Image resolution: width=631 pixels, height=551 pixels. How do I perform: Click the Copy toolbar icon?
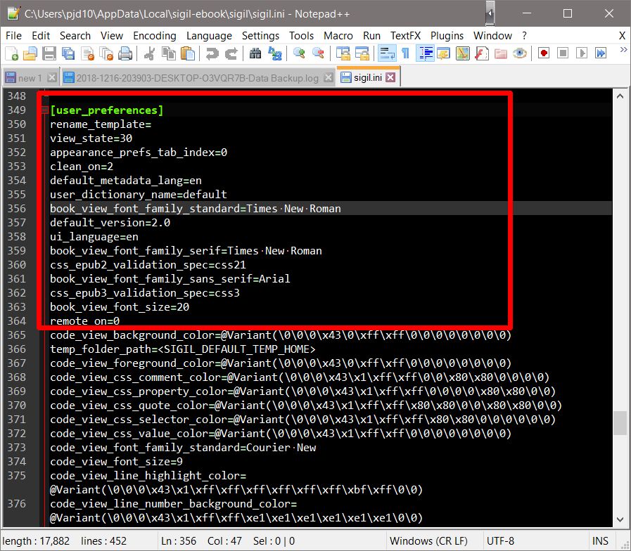point(169,53)
